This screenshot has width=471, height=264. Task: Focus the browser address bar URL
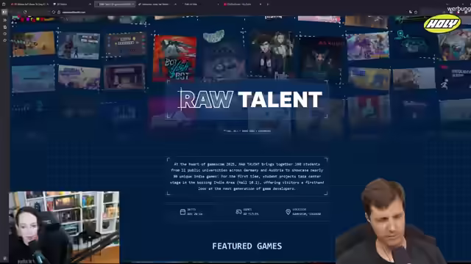coord(74,12)
